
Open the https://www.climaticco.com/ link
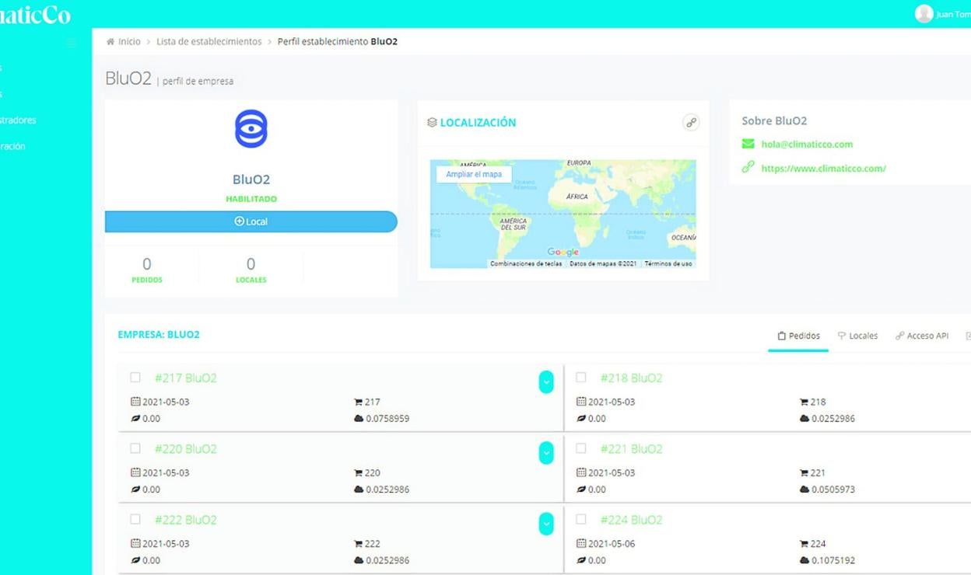(x=823, y=169)
